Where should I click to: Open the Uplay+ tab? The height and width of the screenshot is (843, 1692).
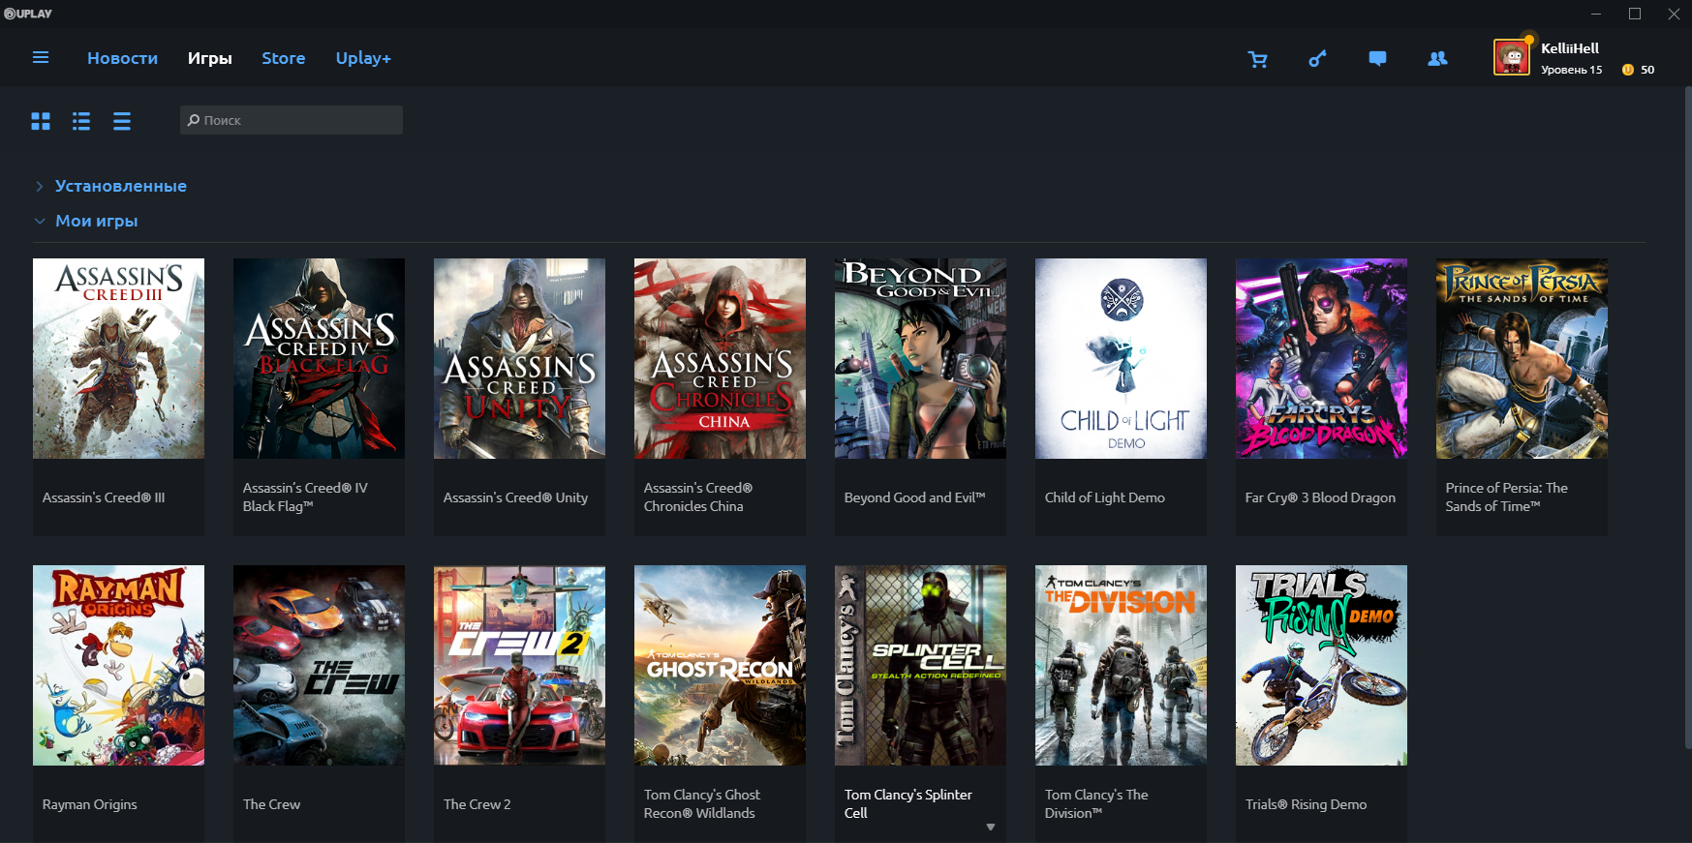pyautogui.click(x=363, y=58)
